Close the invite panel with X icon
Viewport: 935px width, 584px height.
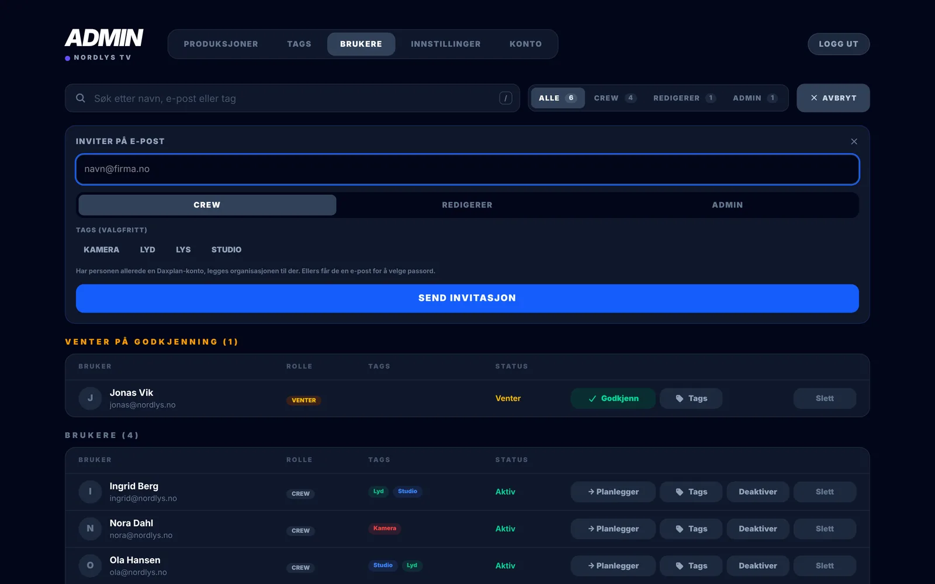pos(854,141)
